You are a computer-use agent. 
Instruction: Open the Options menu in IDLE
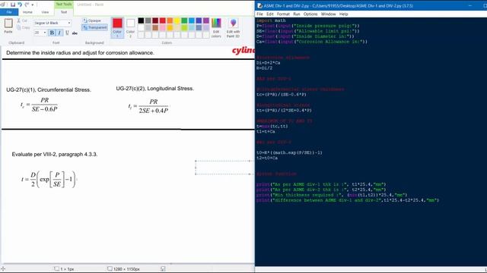click(x=310, y=14)
